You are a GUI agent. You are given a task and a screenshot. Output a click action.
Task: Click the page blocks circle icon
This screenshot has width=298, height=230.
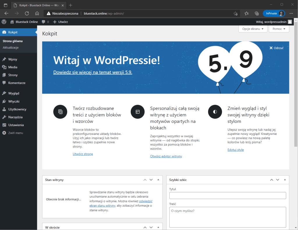click(60, 112)
